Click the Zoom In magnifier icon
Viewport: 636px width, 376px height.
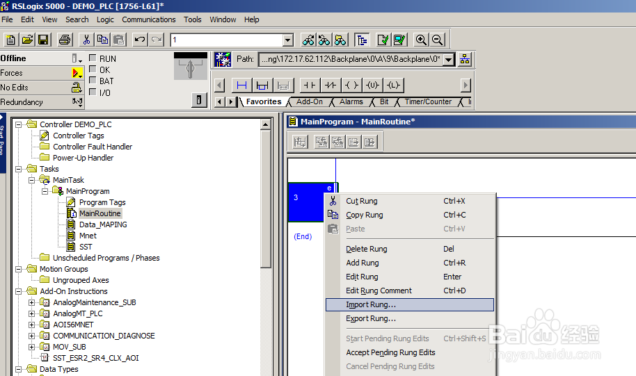421,40
